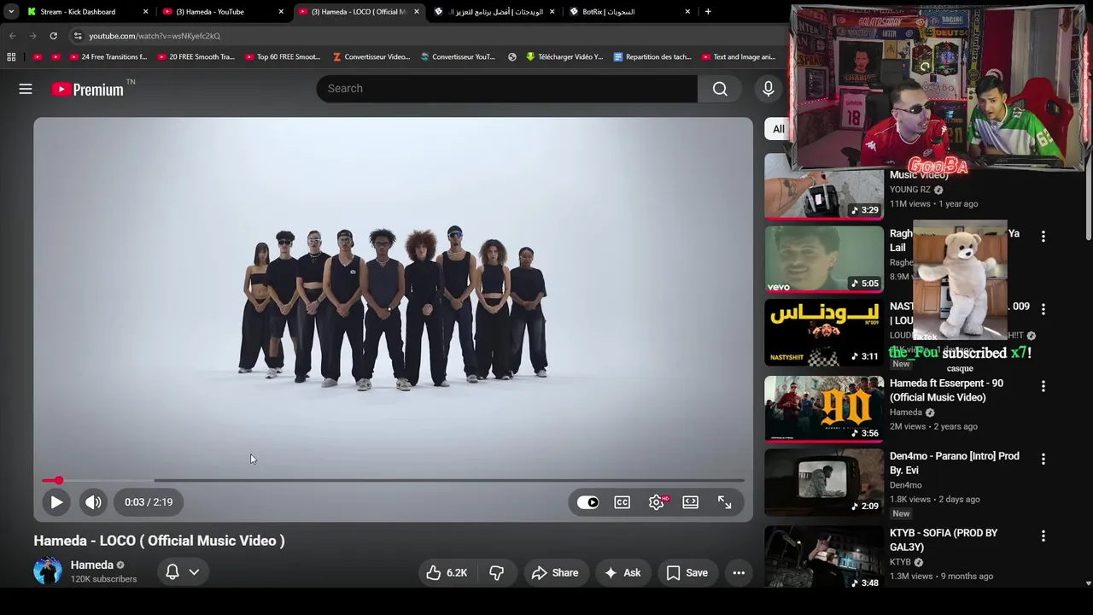Go back to the previous page
Viewport: 1093px width, 615px height.
point(12,36)
